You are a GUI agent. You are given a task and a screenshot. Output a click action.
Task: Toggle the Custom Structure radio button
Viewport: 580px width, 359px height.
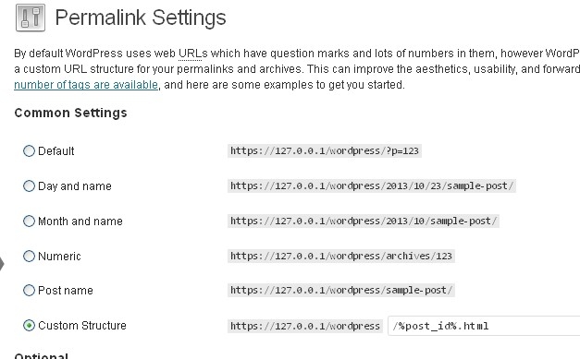point(29,326)
